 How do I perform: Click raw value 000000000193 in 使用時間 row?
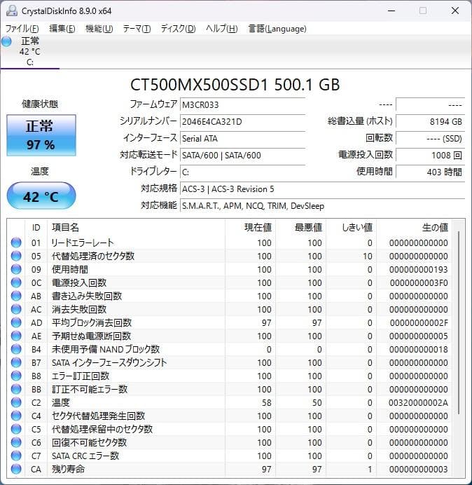[x=419, y=269]
